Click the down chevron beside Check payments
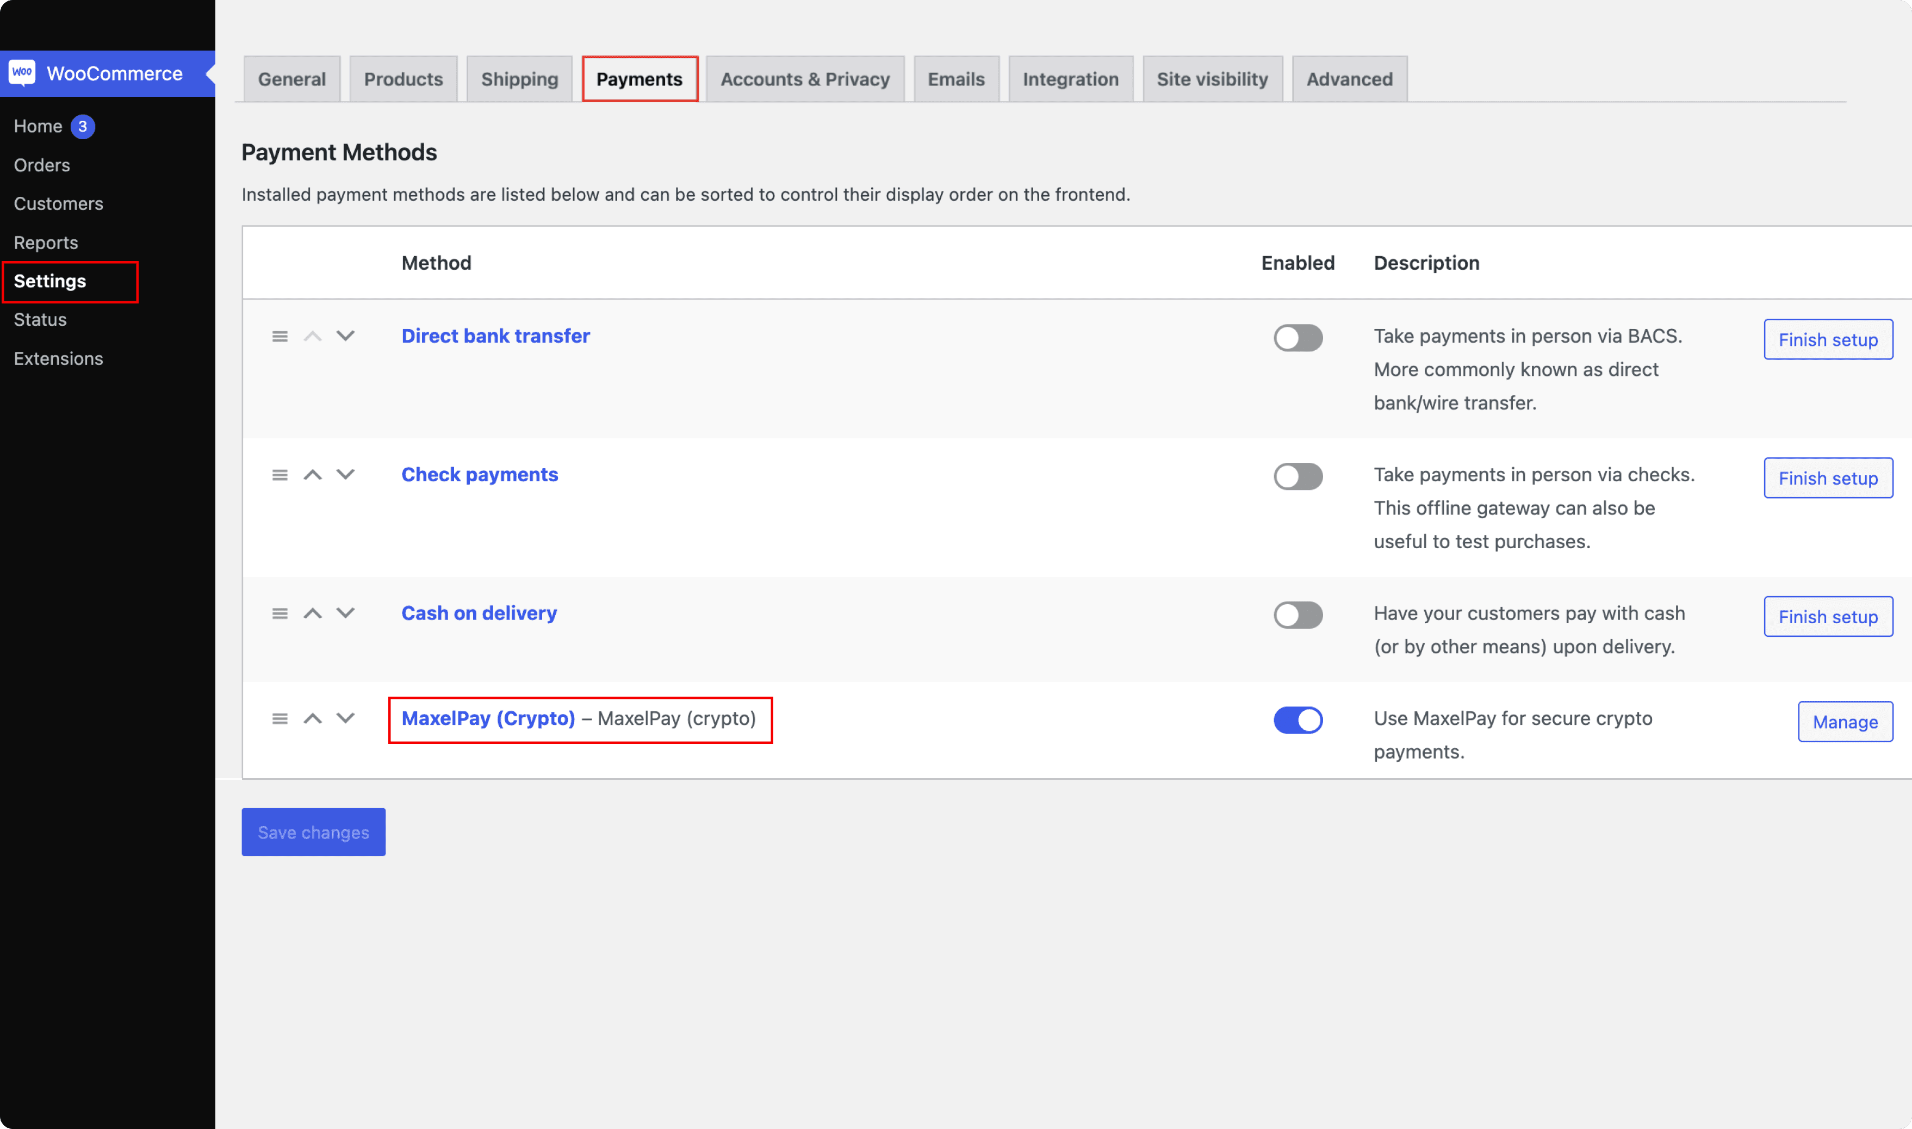1912x1129 pixels. pos(345,474)
